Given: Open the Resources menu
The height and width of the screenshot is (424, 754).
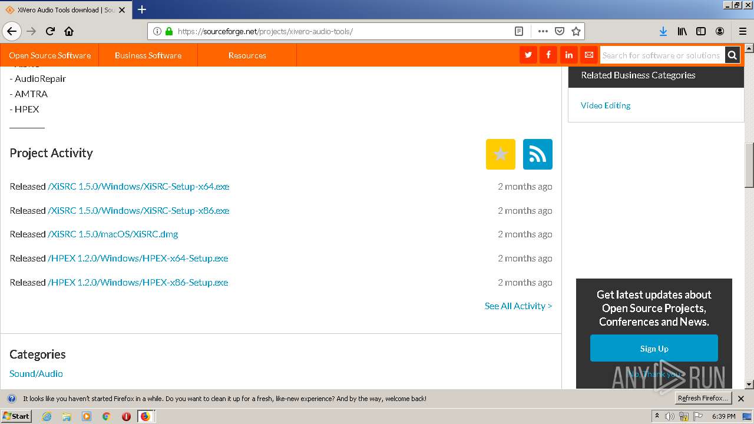Looking at the screenshot, I should coord(247,55).
